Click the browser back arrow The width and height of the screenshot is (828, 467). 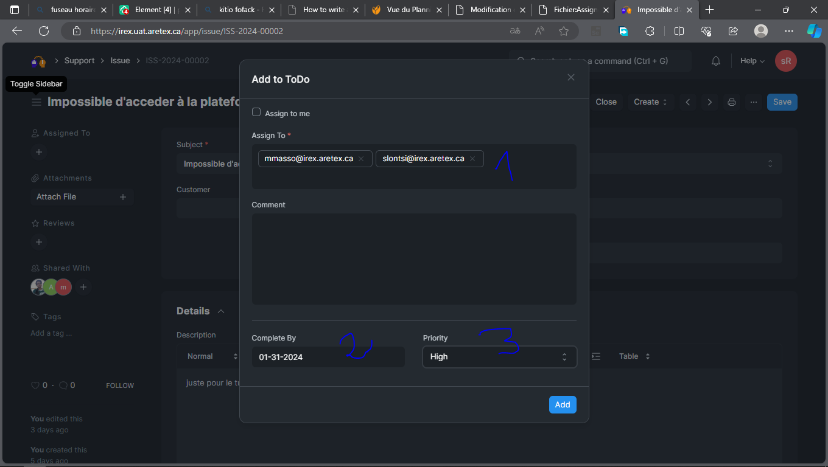pos(17,31)
